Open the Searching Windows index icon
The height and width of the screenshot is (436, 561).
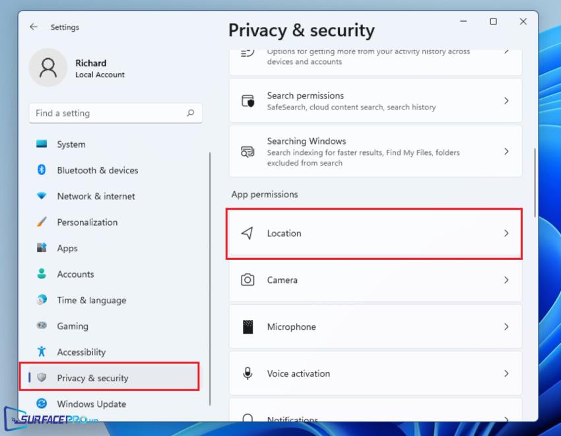(247, 151)
